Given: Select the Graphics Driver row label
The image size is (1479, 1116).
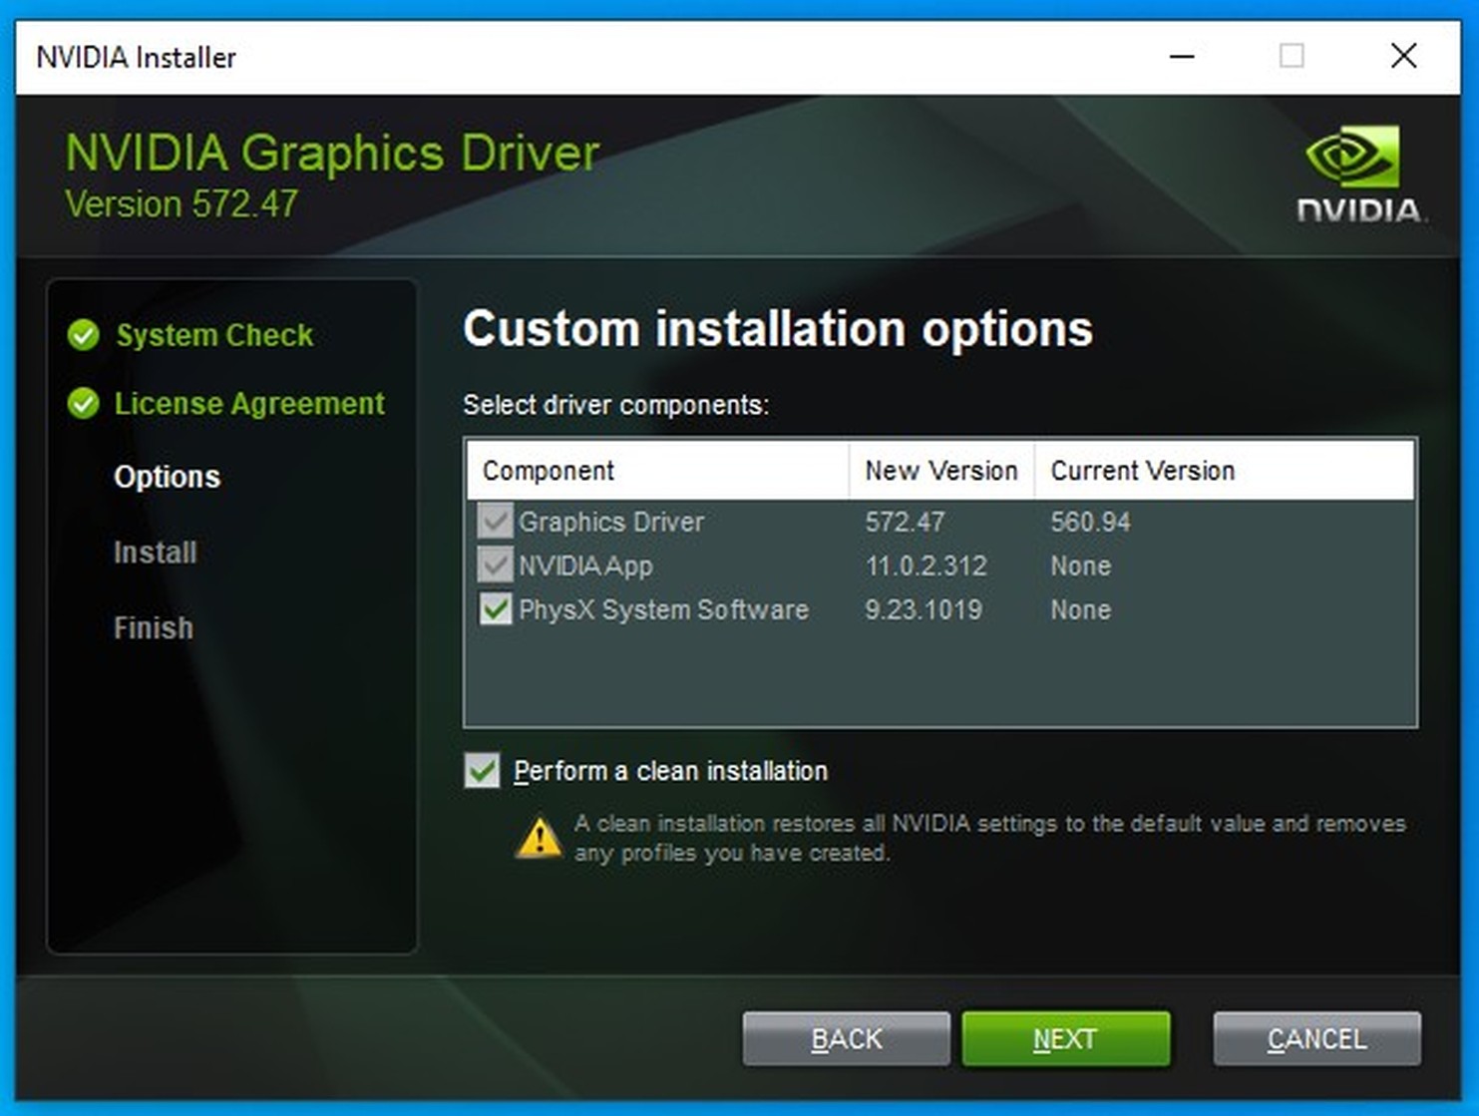Looking at the screenshot, I should click(611, 522).
